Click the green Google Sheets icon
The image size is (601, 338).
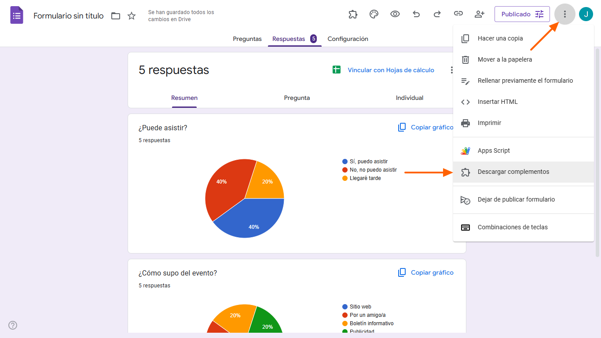[x=337, y=70]
